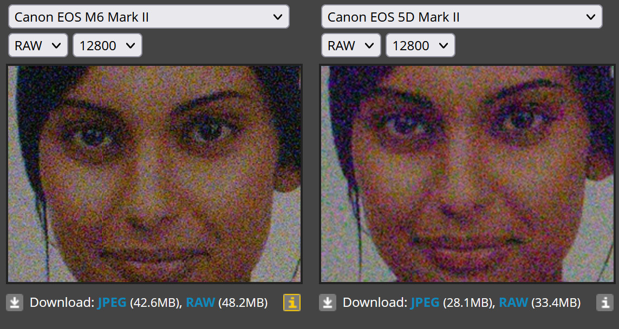Download the 48.2MB RAW file
The height and width of the screenshot is (329, 619).
(200, 303)
